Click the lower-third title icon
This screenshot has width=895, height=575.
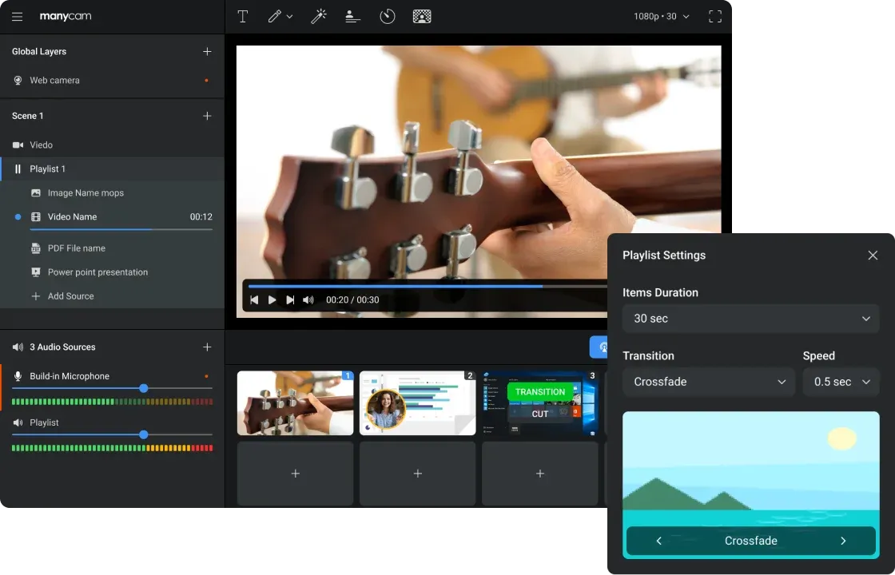pyautogui.click(x=352, y=17)
